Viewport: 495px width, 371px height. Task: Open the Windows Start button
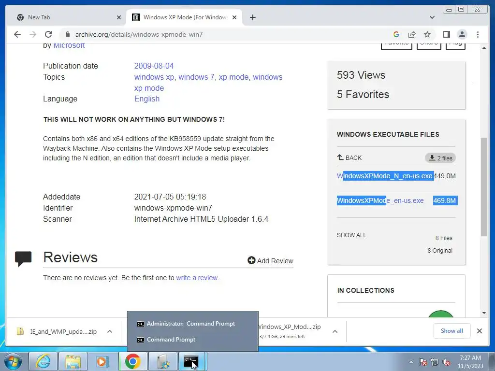coord(13,361)
